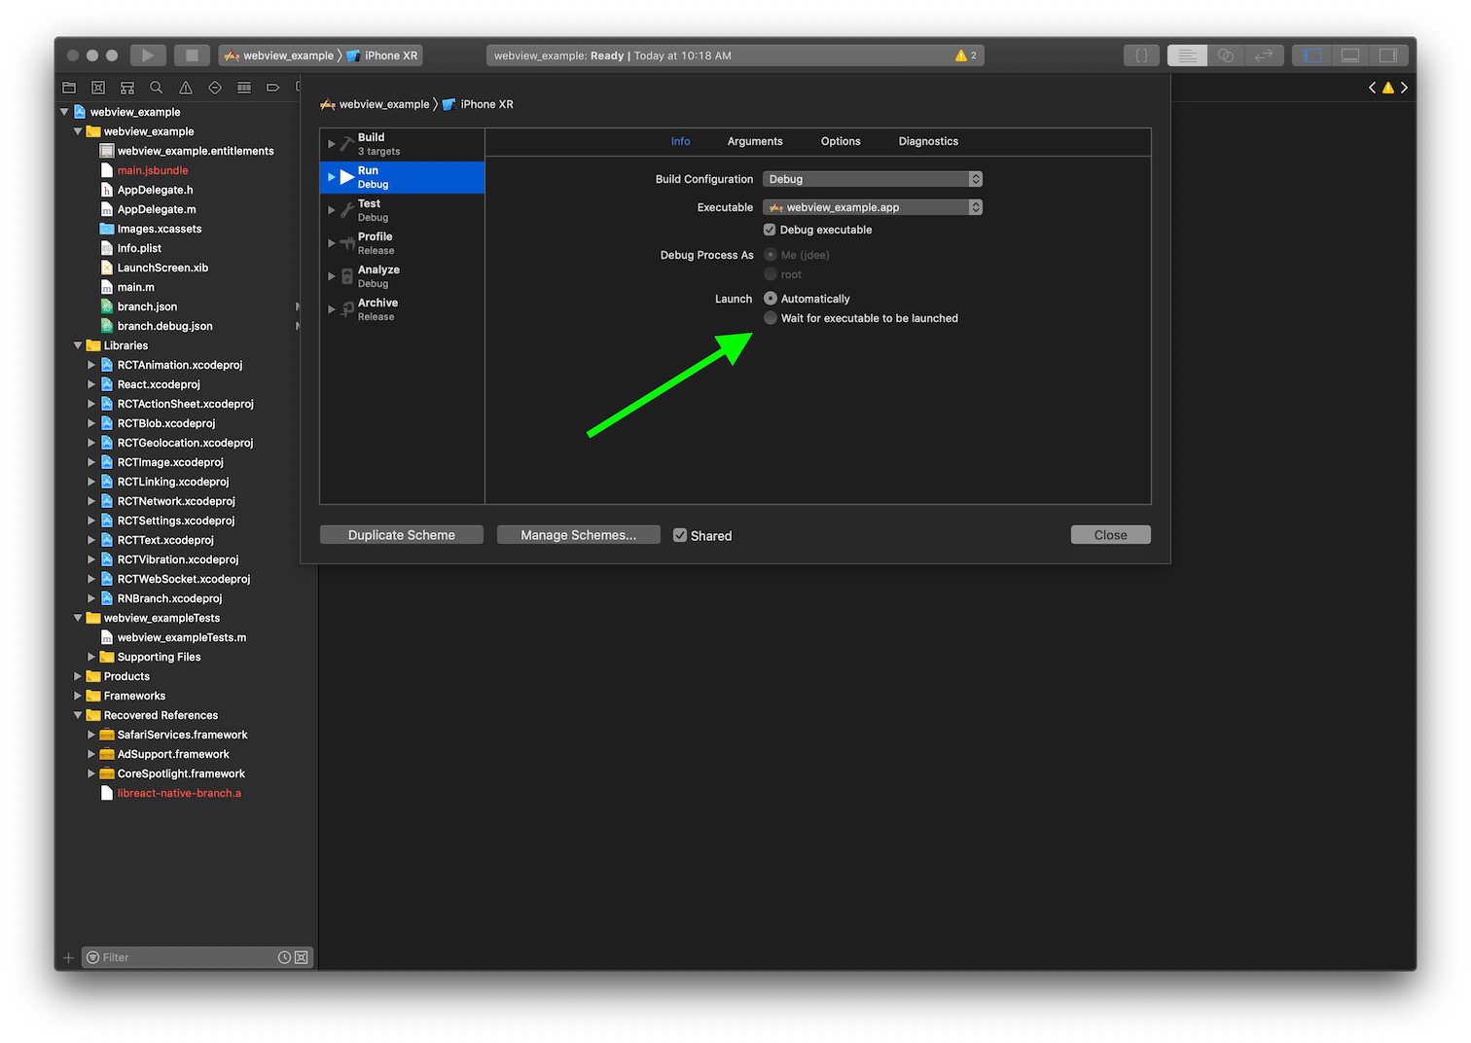Expand the Products group triangle
Image resolution: width=1471 pixels, height=1043 pixels.
pos(78,676)
